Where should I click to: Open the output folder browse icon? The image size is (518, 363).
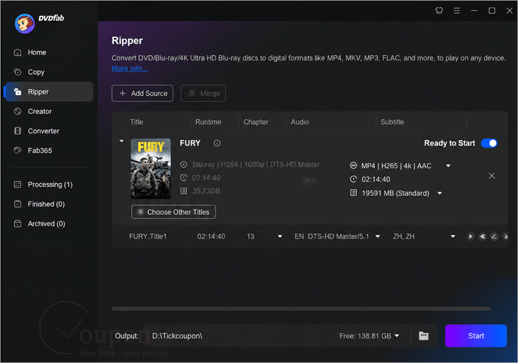coord(424,336)
